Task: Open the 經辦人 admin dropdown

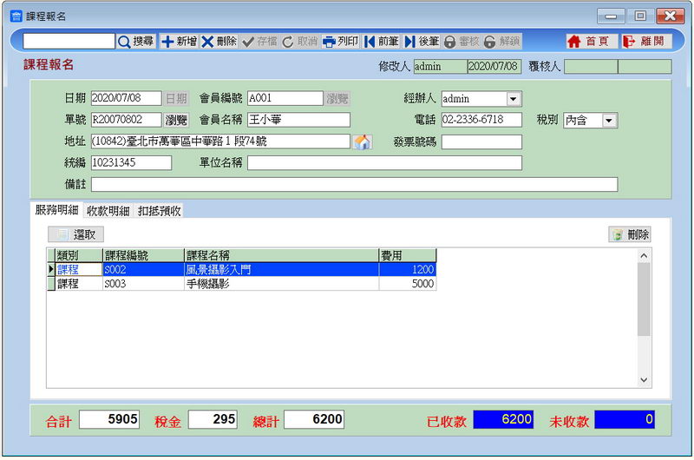Action: [x=514, y=99]
